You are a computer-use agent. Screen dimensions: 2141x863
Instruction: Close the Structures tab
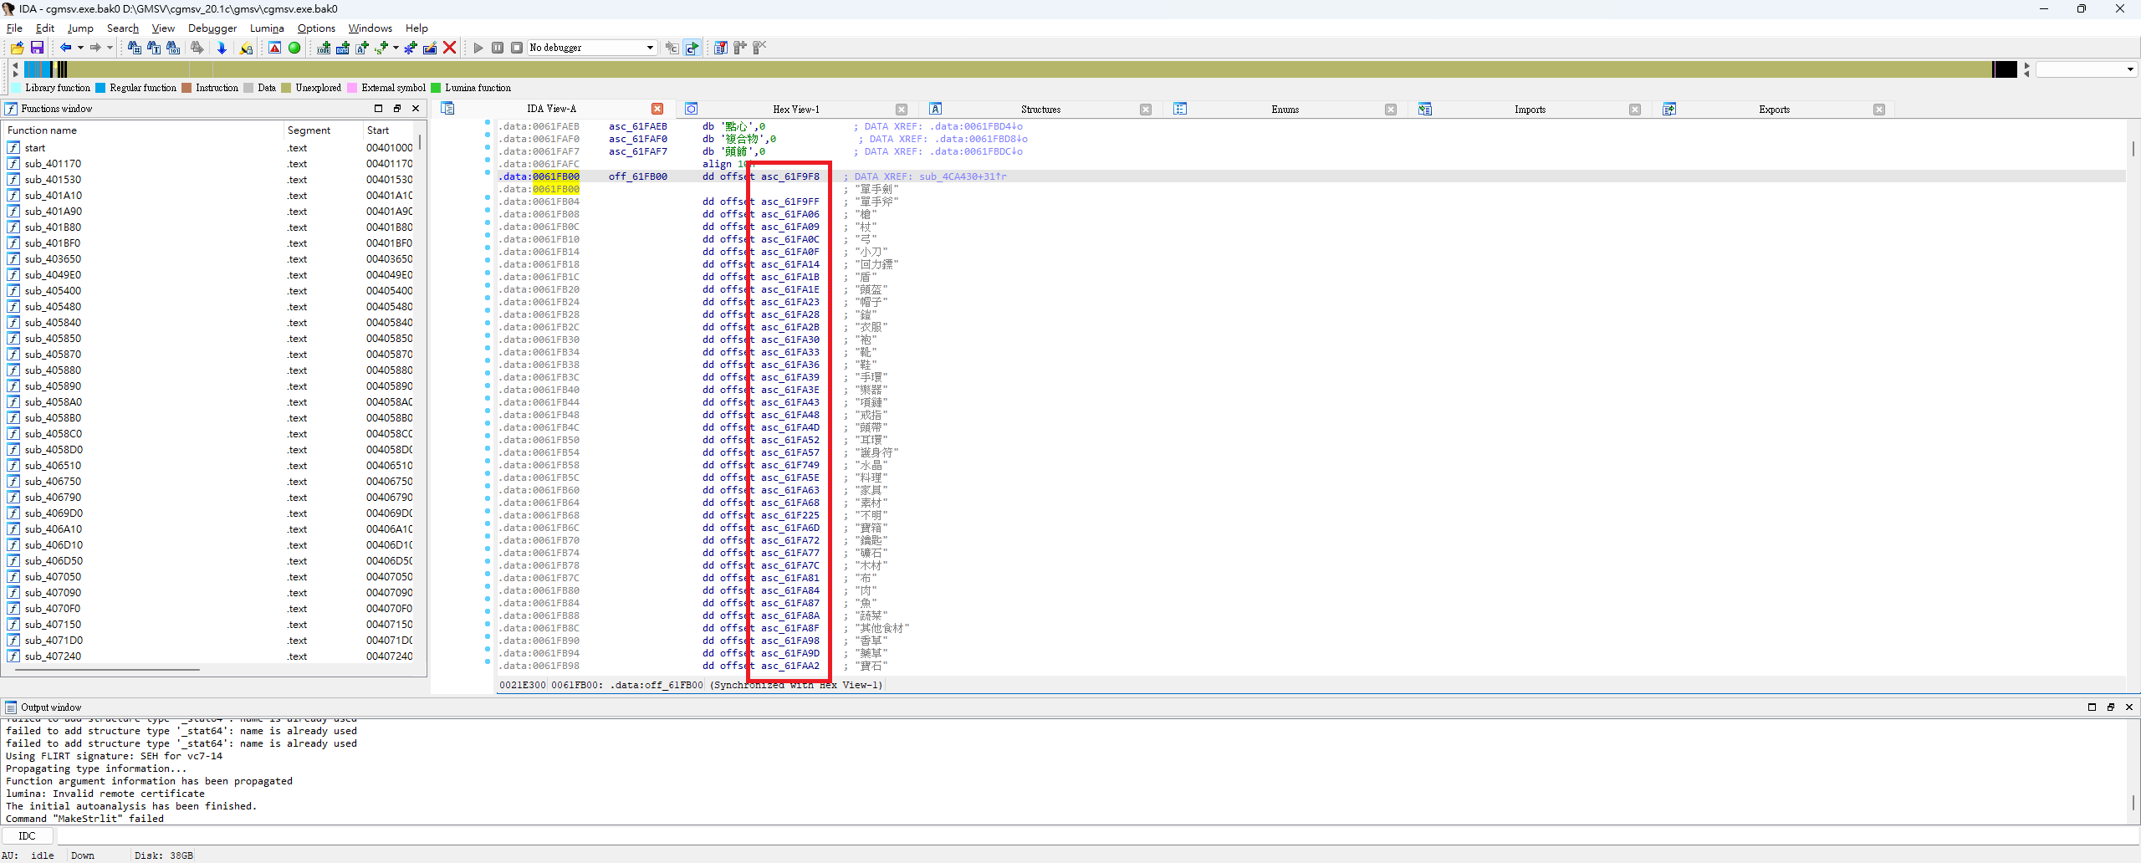click(1146, 110)
